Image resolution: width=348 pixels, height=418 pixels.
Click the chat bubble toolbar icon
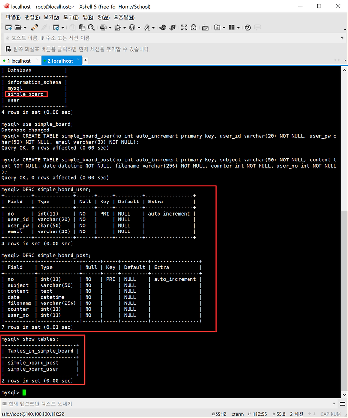coord(257,28)
